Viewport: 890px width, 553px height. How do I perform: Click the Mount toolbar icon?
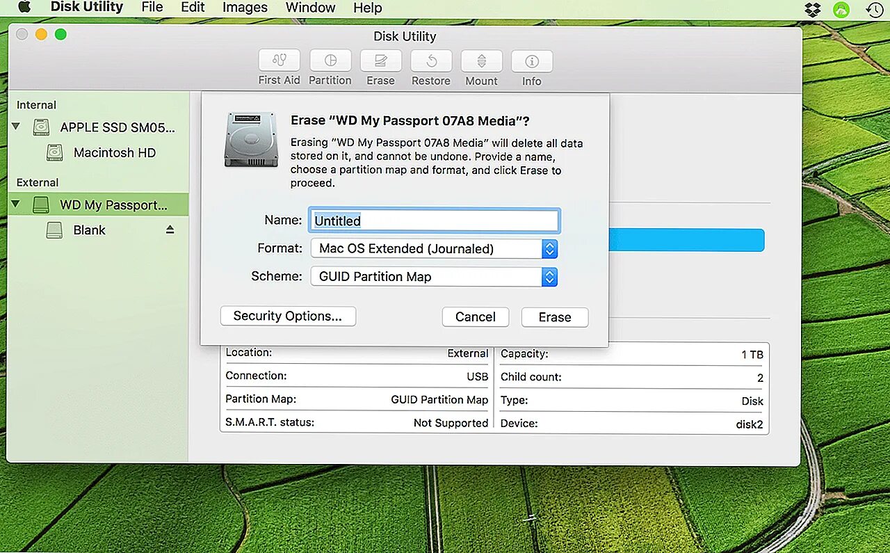click(481, 61)
